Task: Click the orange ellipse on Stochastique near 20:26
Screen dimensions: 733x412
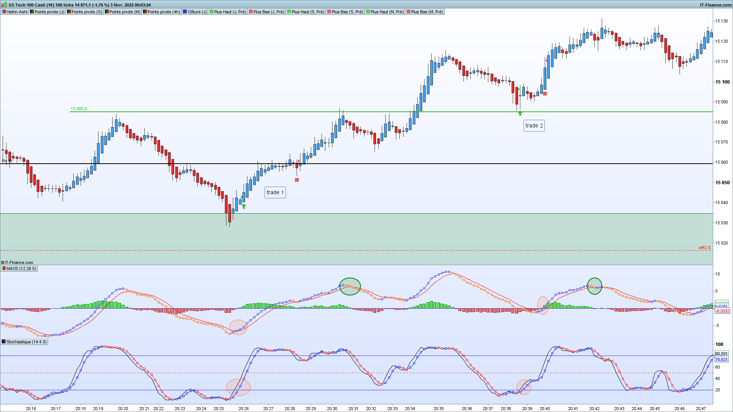Action: 238,387
